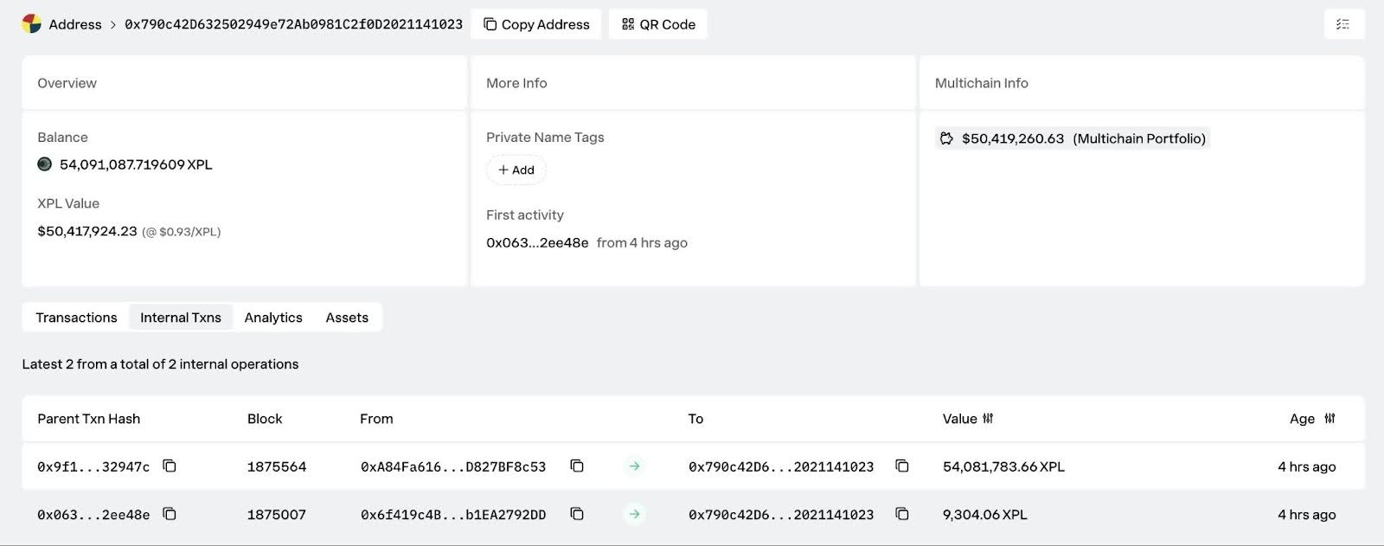This screenshot has height=546, width=1384.
Task: Select the Assets tab
Action: [x=347, y=318]
